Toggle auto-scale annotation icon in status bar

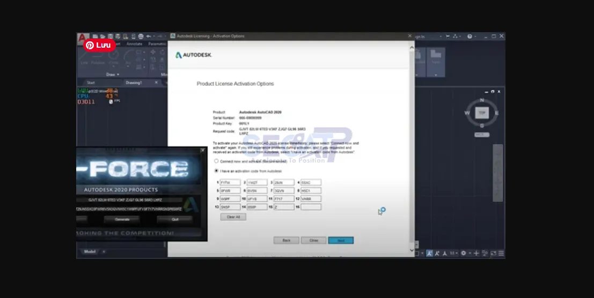(437, 254)
